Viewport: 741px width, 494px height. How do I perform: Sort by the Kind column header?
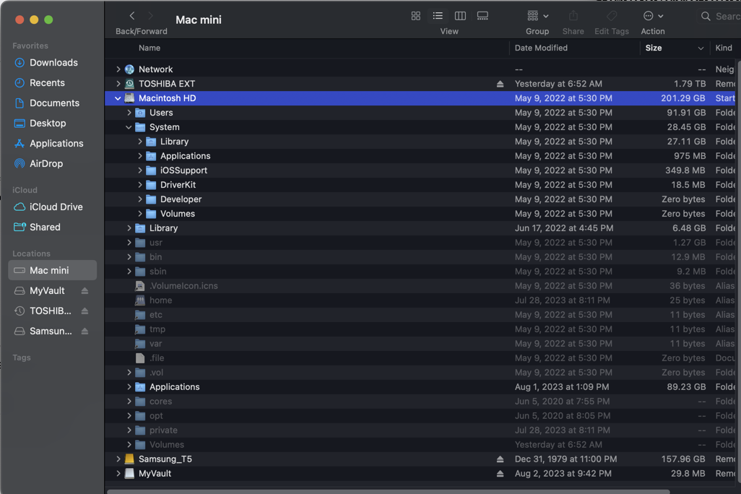click(724, 48)
